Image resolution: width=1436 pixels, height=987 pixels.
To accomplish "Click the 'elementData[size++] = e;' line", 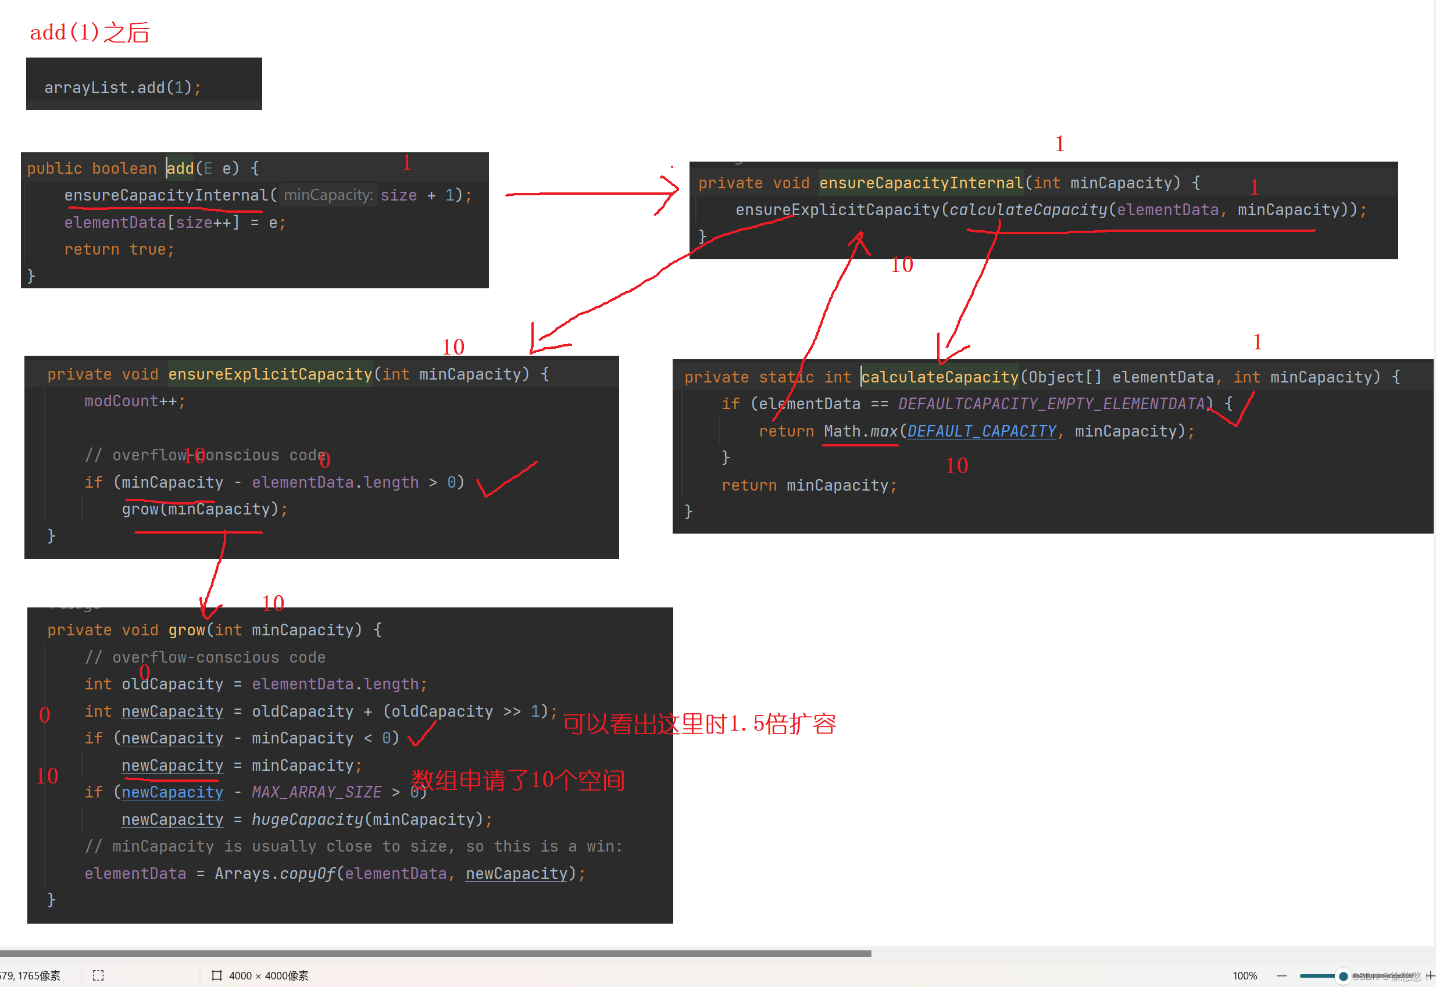I will coord(175,222).
